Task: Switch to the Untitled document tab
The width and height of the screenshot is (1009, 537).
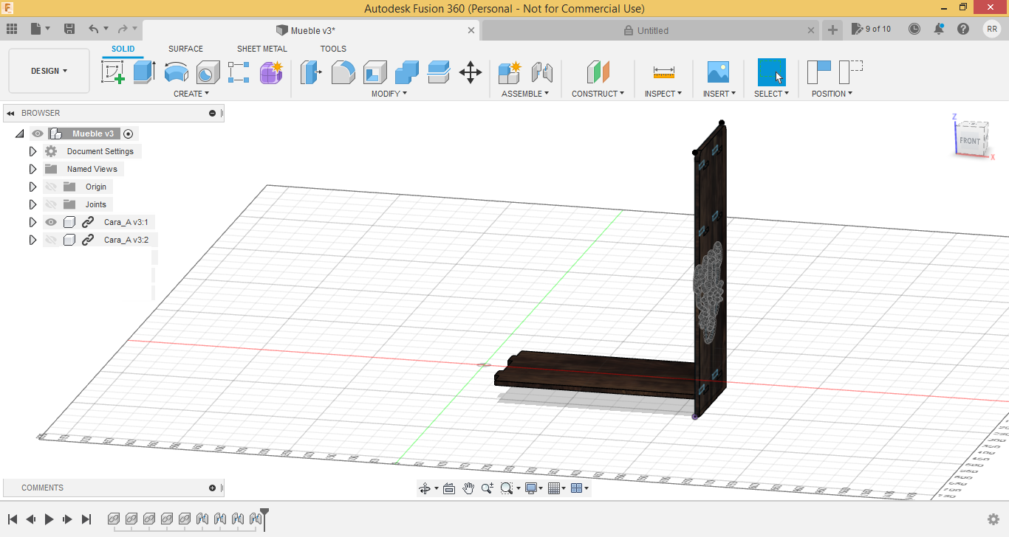Action: [x=651, y=30]
